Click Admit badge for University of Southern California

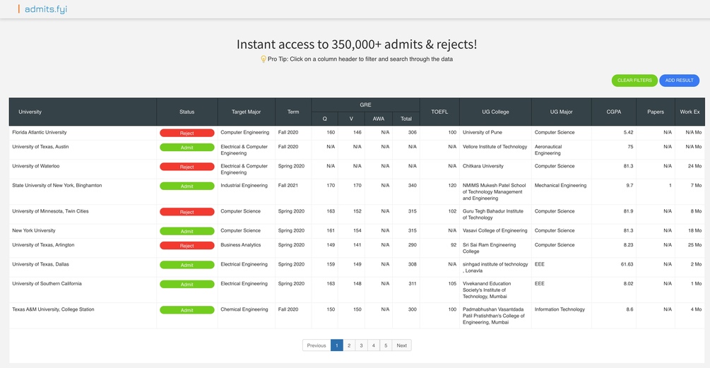click(x=187, y=284)
